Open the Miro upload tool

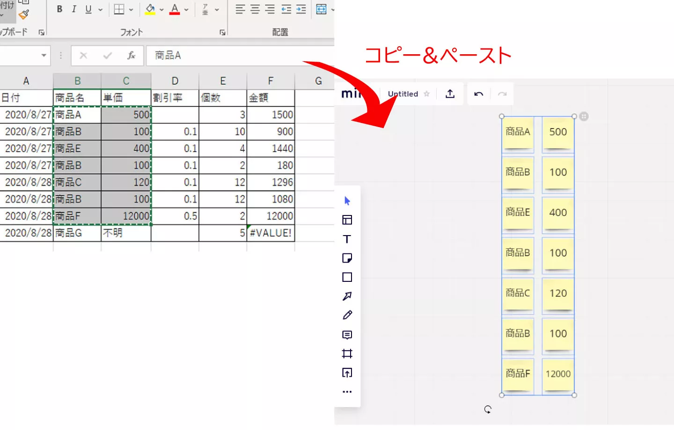pyautogui.click(x=347, y=373)
